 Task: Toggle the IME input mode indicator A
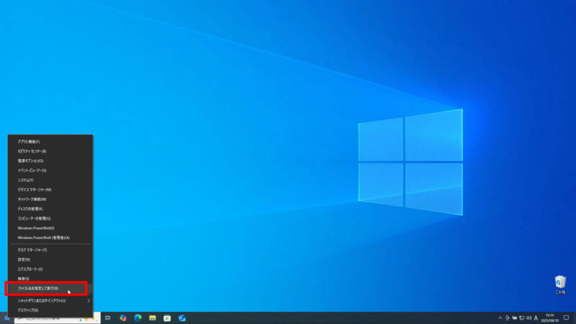[536, 318]
